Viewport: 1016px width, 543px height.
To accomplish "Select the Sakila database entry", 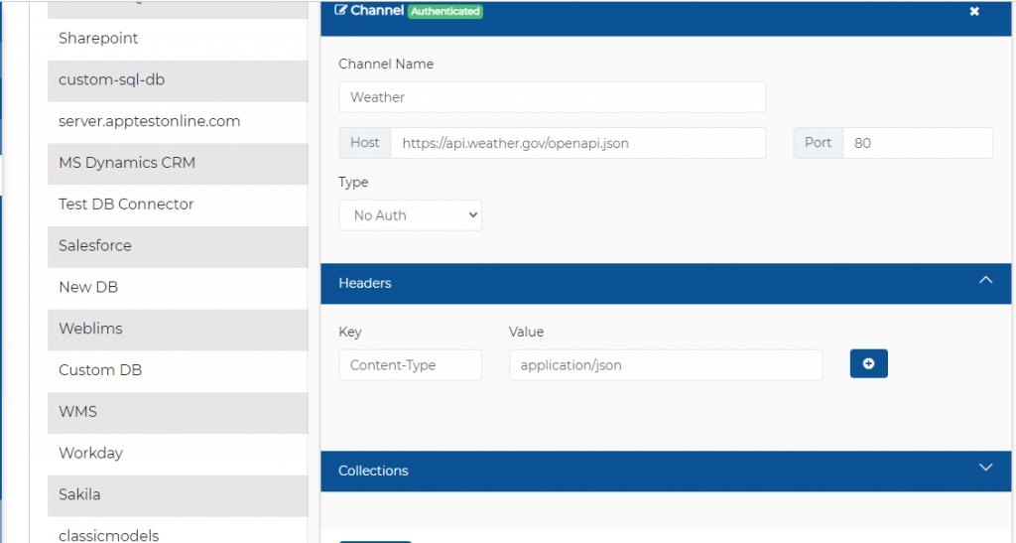I will (79, 494).
